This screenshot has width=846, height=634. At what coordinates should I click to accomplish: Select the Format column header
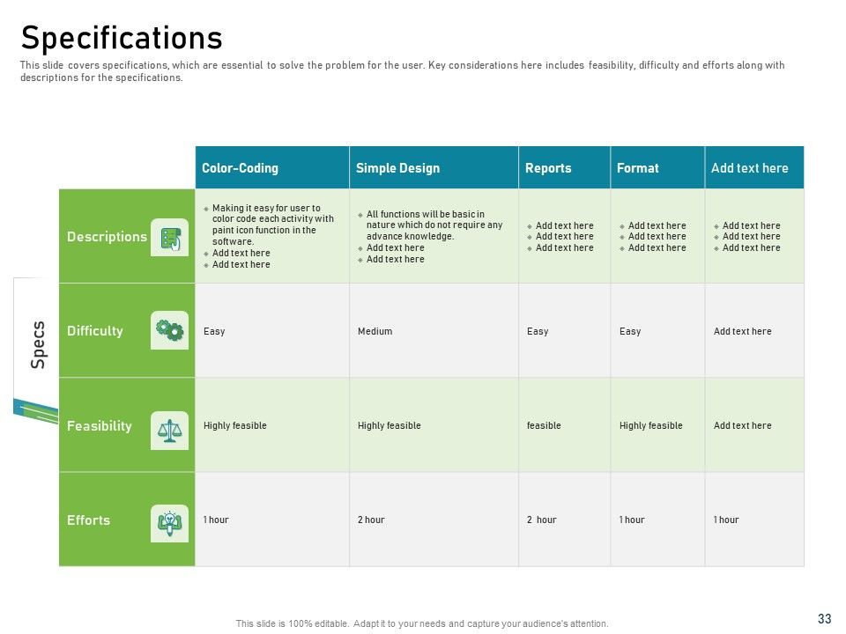[657, 167]
